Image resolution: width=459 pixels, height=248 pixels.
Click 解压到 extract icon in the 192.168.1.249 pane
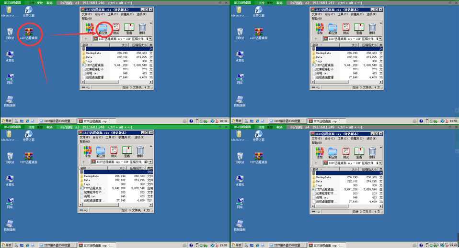pos(333,153)
